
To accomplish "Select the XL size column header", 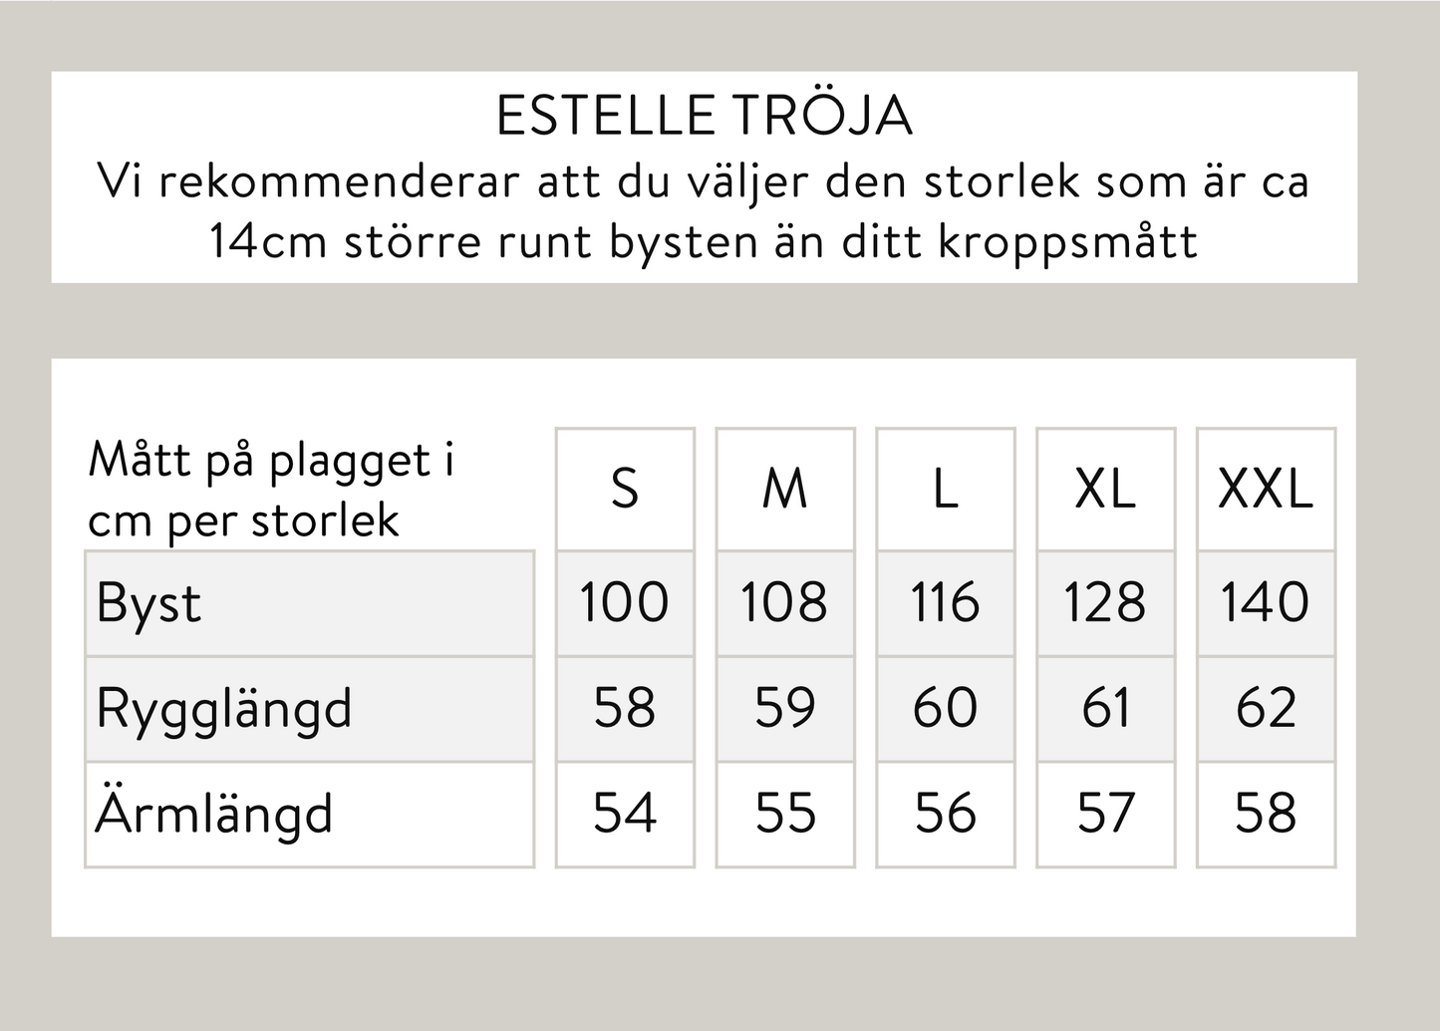I will point(1105,490).
